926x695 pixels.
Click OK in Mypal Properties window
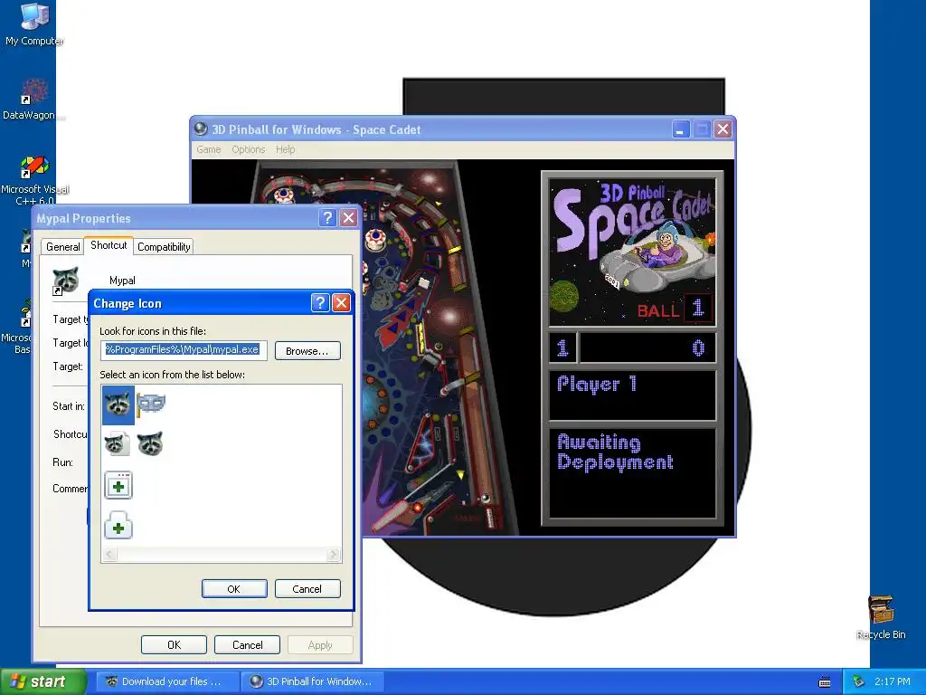tap(175, 644)
